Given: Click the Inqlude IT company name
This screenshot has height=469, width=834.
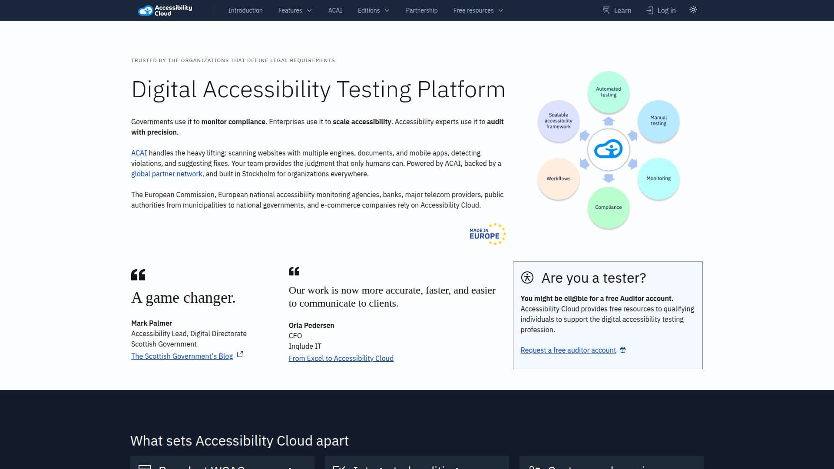Looking at the screenshot, I should (x=305, y=346).
